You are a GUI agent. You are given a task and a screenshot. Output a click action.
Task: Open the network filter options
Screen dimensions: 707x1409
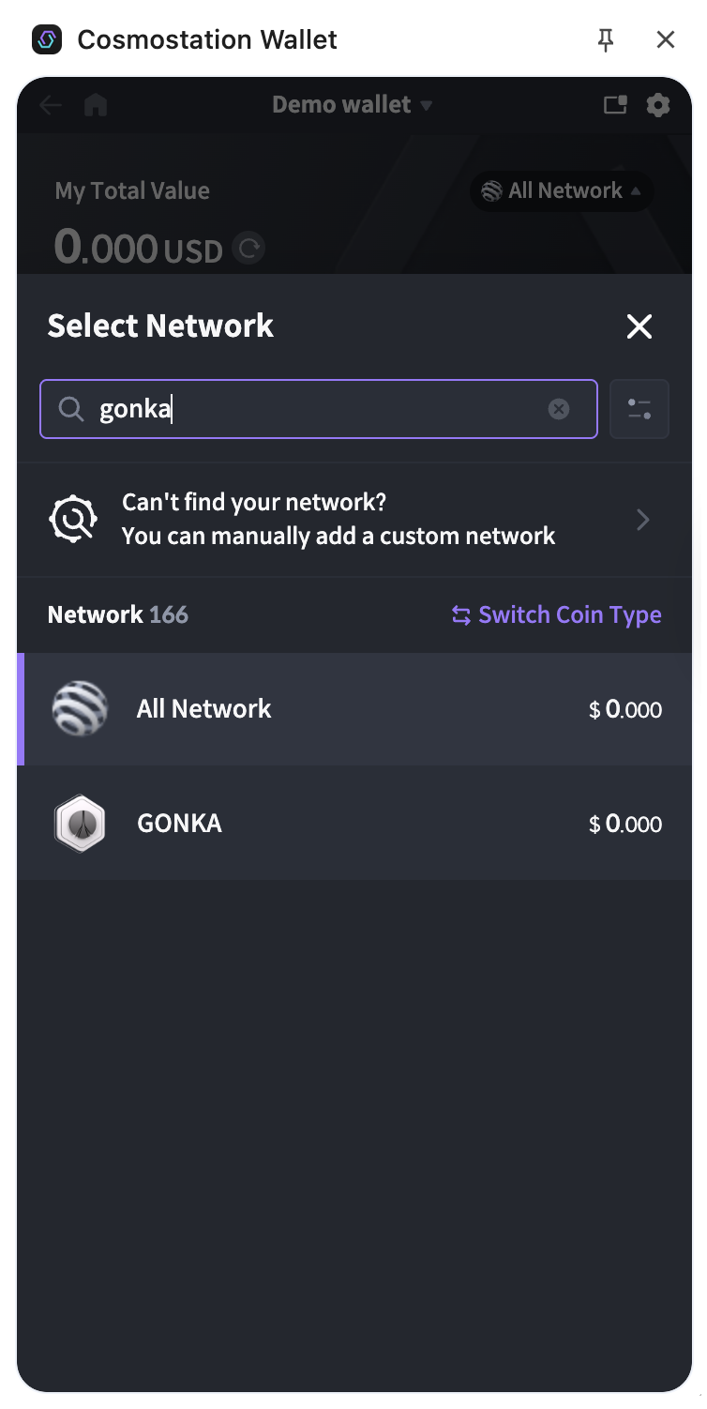639,409
